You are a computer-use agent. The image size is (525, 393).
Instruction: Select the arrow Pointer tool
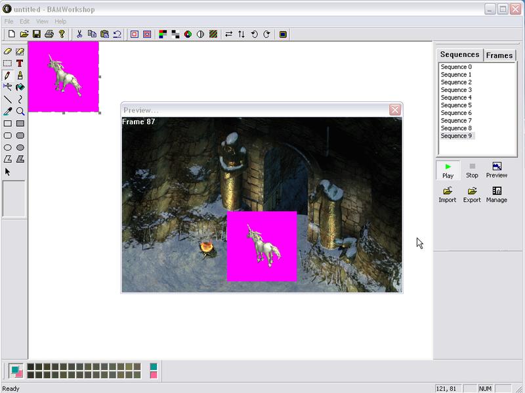[x=7, y=172]
